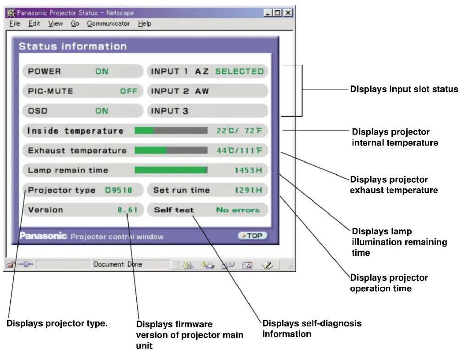Click the Exhaust temperature bar gauge
This screenshot has height=351, width=461.
tap(171, 150)
